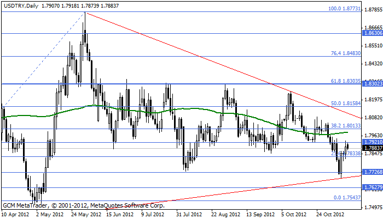Click the 2 May 2012 date label
383x219 pixels.
point(50,215)
